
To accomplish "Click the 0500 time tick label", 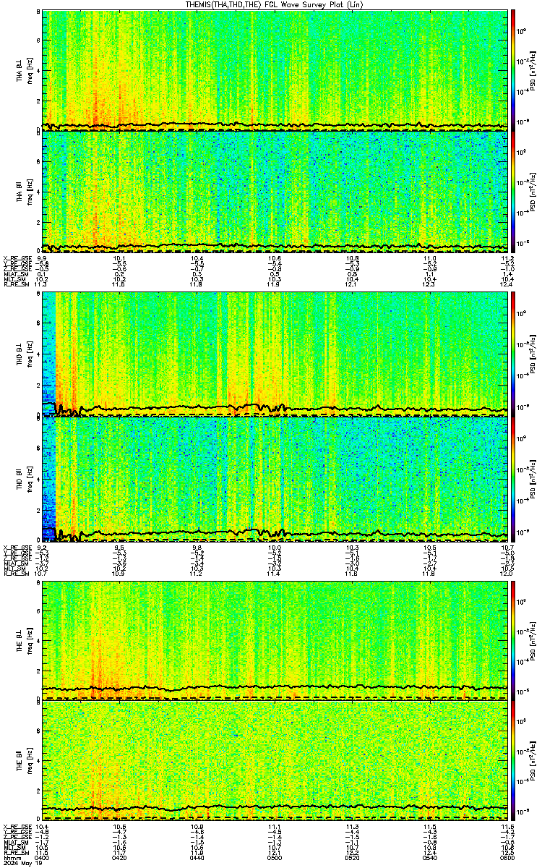I will 275,857.
